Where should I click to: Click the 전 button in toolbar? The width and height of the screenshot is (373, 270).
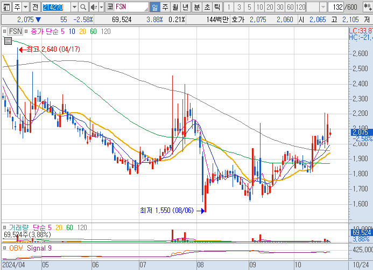click(x=35, y=7)
